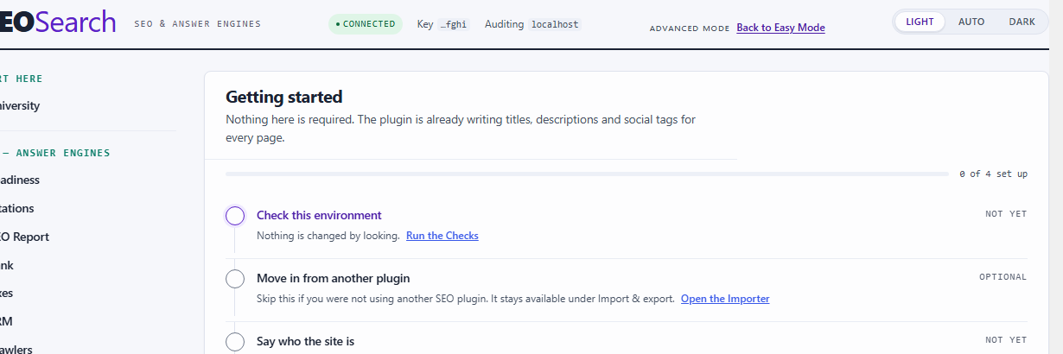Click the Connected status badge
Image resolution: width=1063 pixels, height=354 pixels.
click(x=366, y=24)
